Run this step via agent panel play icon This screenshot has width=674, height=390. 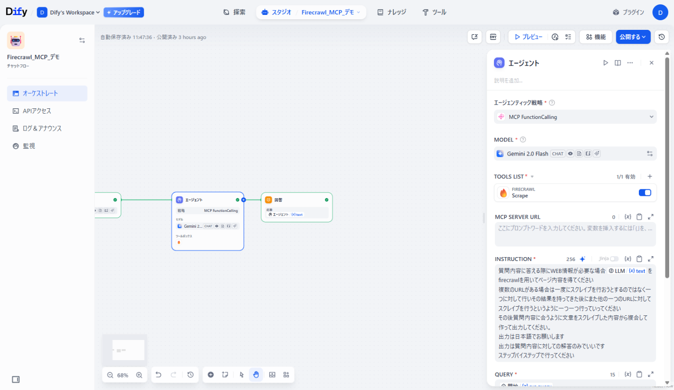click(x=606, y=63)
